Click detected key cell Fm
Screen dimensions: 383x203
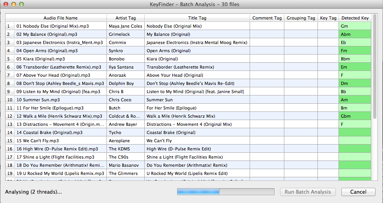[x=355, y=51]
